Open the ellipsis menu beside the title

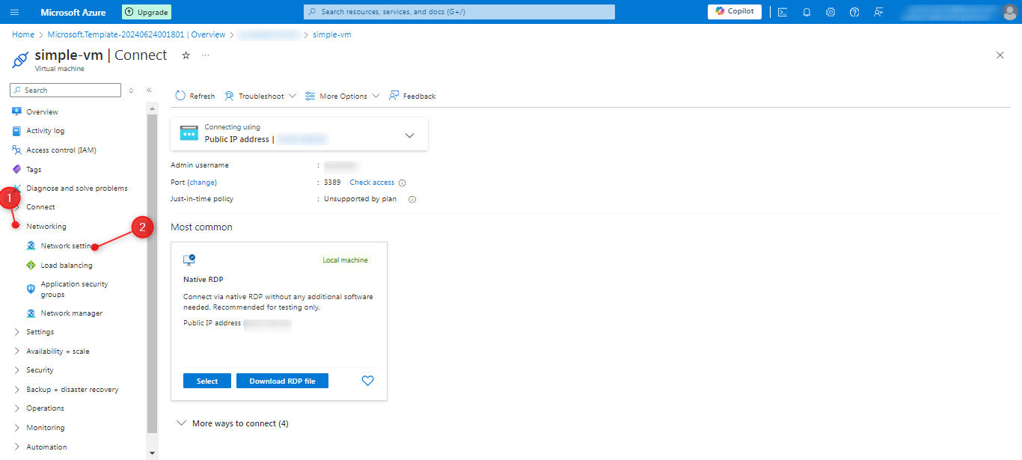click(206, 55)
